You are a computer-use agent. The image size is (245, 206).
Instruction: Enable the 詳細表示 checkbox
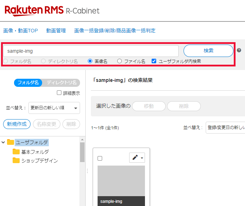tap(59, 93)
